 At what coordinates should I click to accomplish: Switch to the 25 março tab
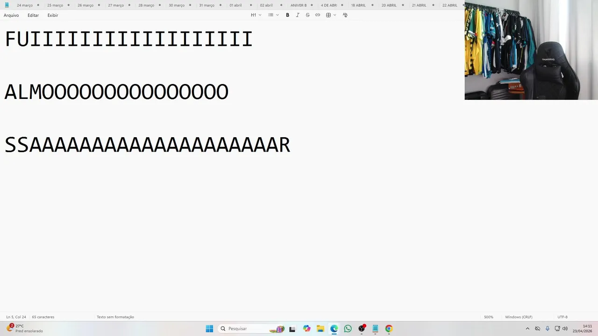(x=55, y=5)
